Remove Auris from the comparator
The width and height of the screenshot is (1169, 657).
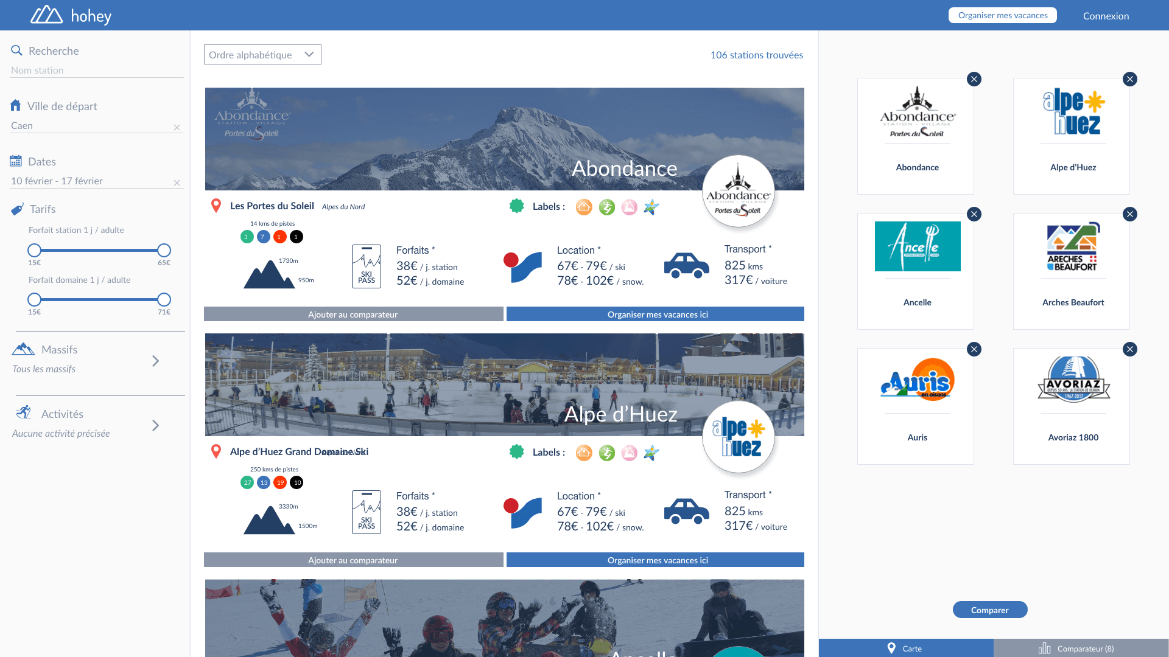click(974, 349)
